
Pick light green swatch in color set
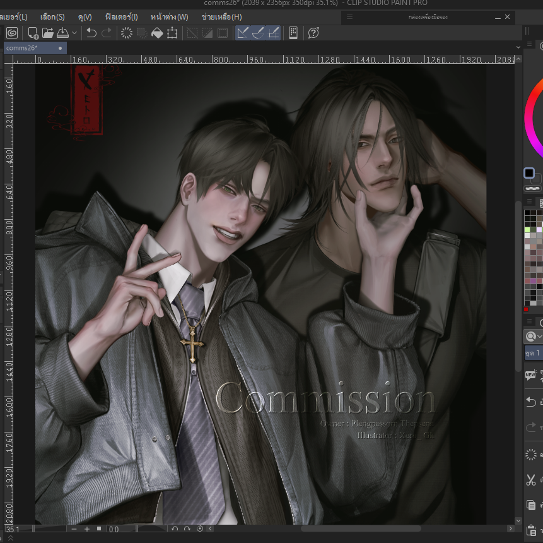tap(527, 230)
